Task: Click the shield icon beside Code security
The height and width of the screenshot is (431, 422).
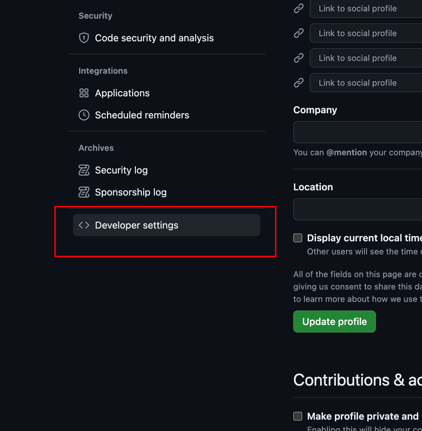Action: [84, 38]
